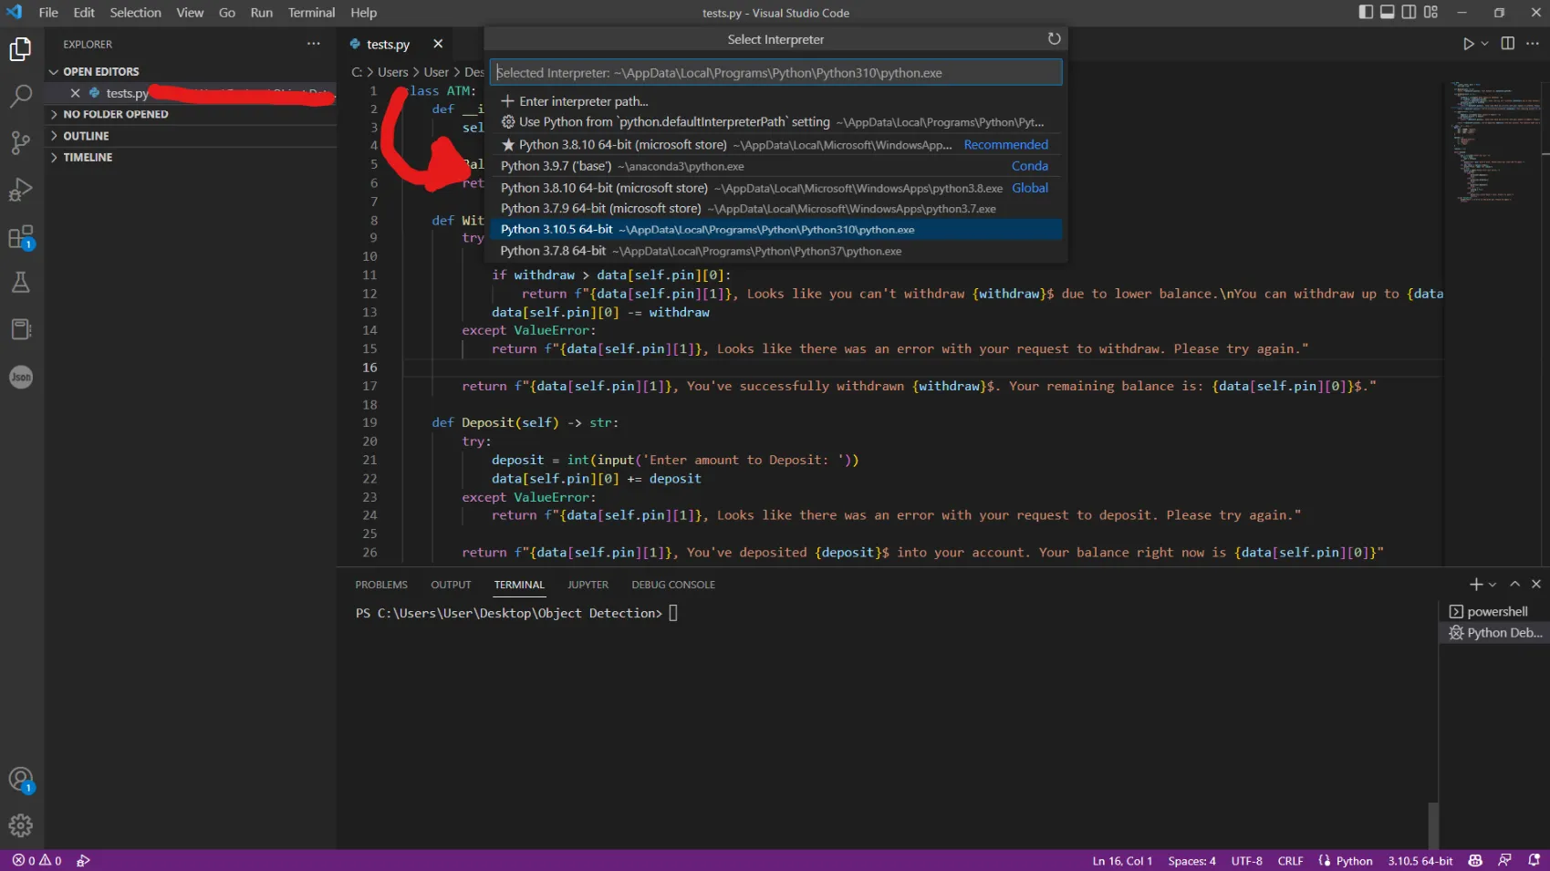Image resolution: width=1550 pixels, height=871 pixels.
Task: Open the Manage gear icon
Action: coord(20,825)
